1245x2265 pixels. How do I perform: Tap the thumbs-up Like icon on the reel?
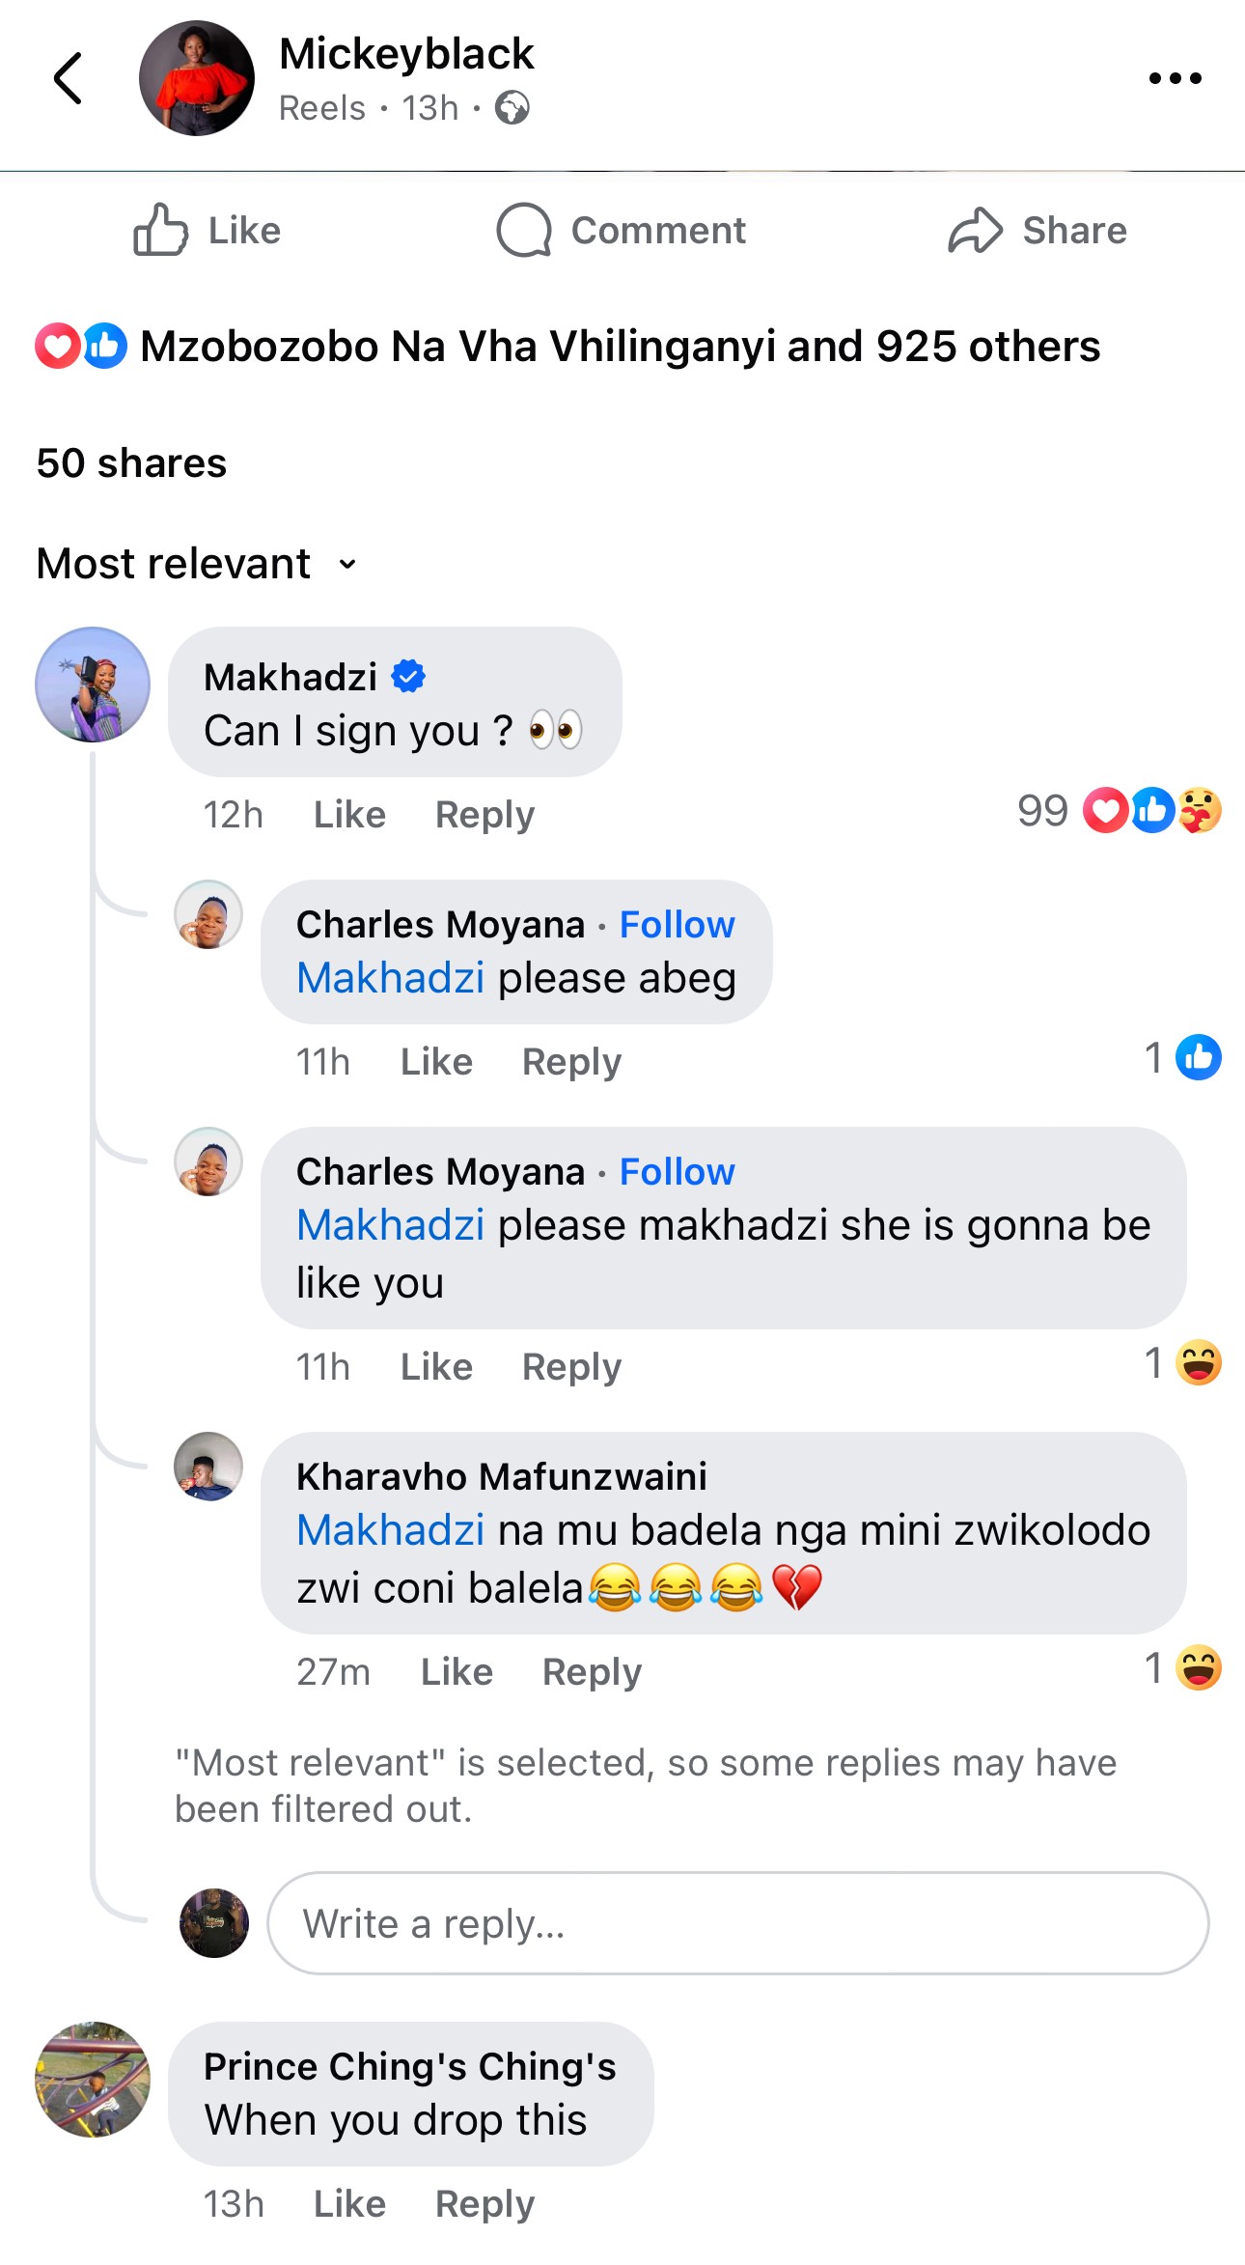click(160, 230)
